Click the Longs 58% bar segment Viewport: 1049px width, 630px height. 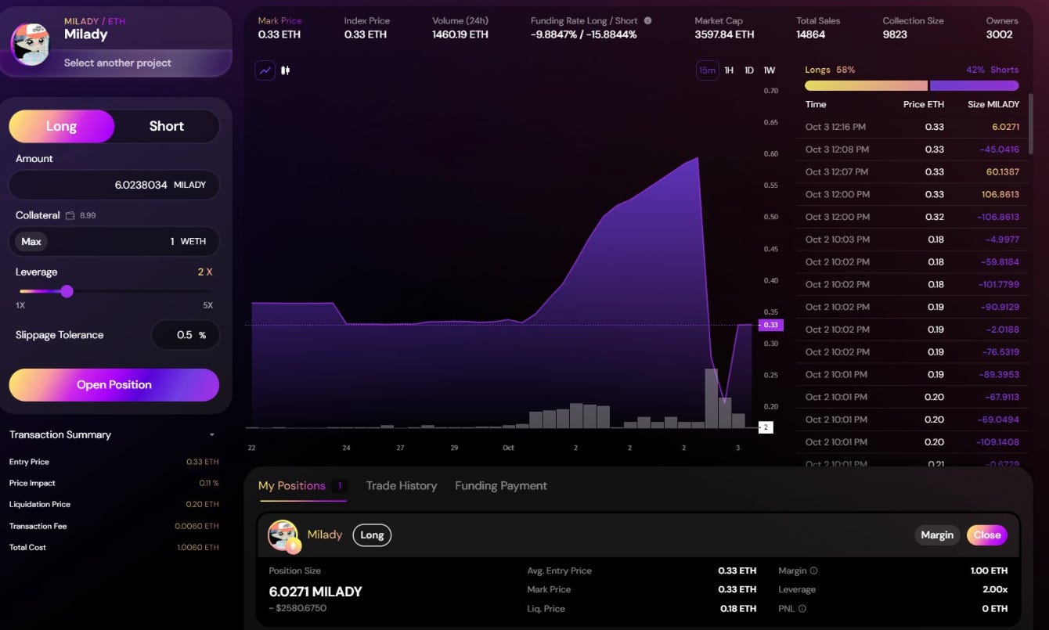866,85
